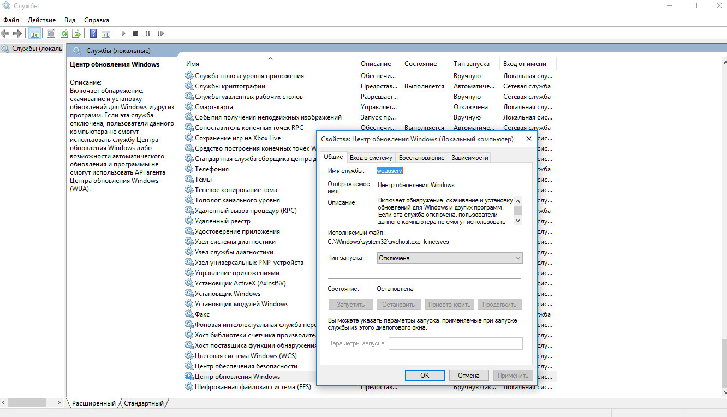Click the Запустить button in the dialog
The width and height of the screenshot is (727, 417).
(x=350, y=305)
